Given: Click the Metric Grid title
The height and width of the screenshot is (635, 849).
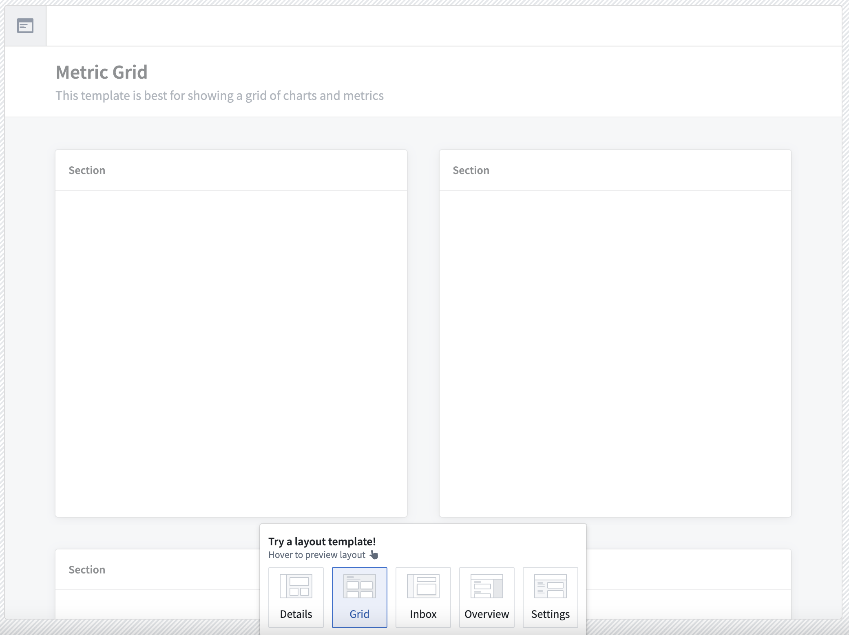Looking at the screenshot, I should tap(102, 72).
